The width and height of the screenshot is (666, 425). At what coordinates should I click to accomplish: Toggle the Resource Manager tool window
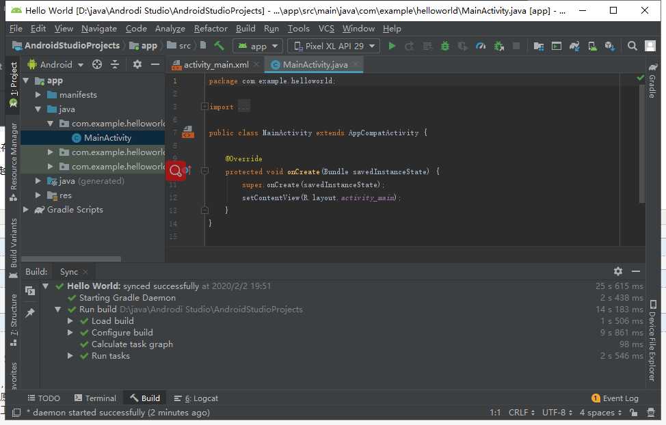[13, 161]
